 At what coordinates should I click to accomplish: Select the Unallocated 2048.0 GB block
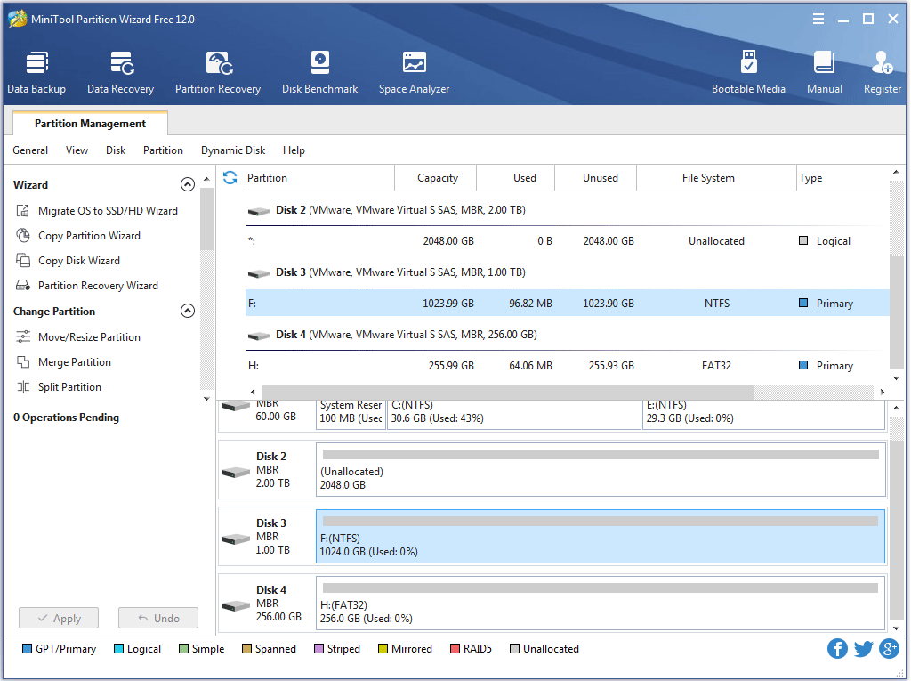(x=601, y=470)
